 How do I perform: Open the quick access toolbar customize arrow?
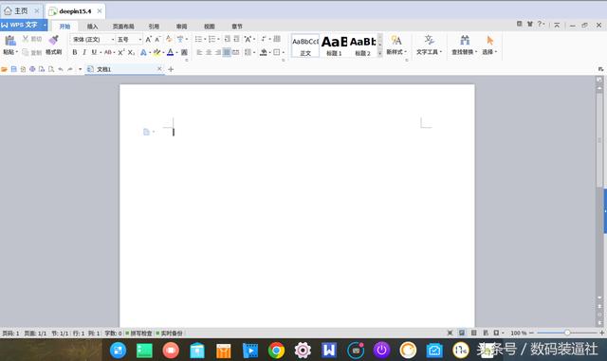[x=80, y=69]
